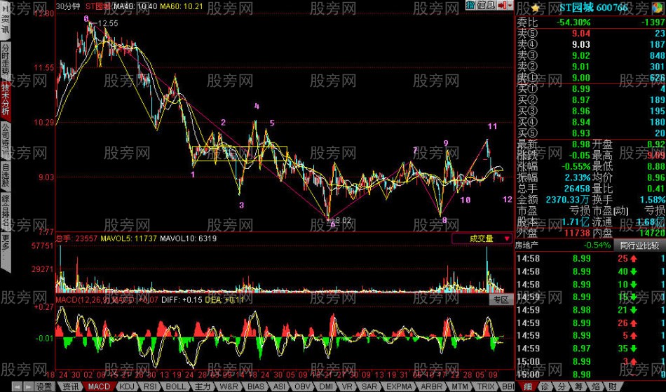
Task: Click the left scroll arrow at bottom
Action: 16,387
